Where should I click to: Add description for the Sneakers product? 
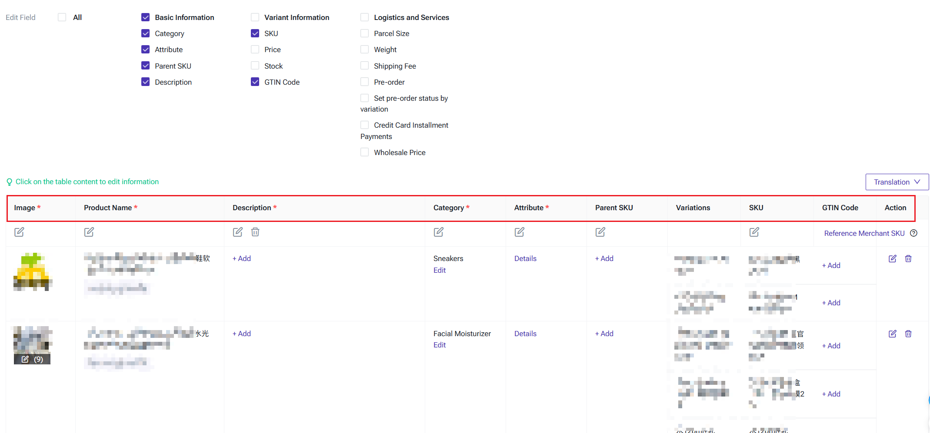pyautogui.click(x=242, y=258)
